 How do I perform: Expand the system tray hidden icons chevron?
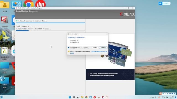[x=151, y=97]
